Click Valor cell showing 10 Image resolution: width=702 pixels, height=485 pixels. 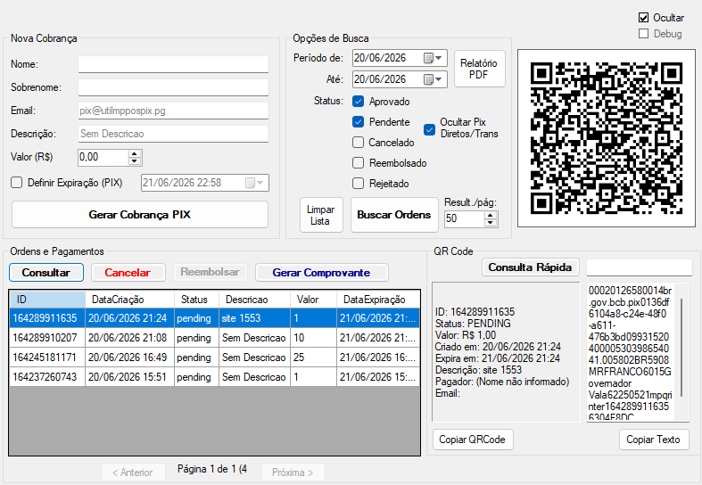click(x=313, y=338)
